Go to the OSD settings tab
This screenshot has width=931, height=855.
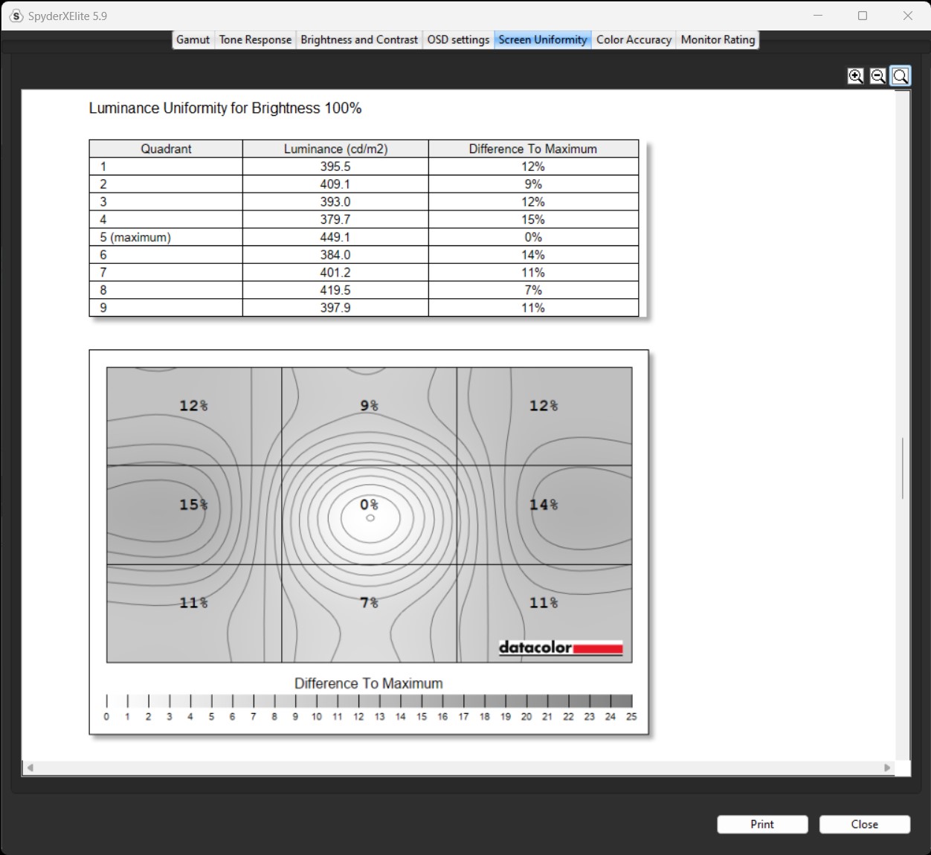458,39
